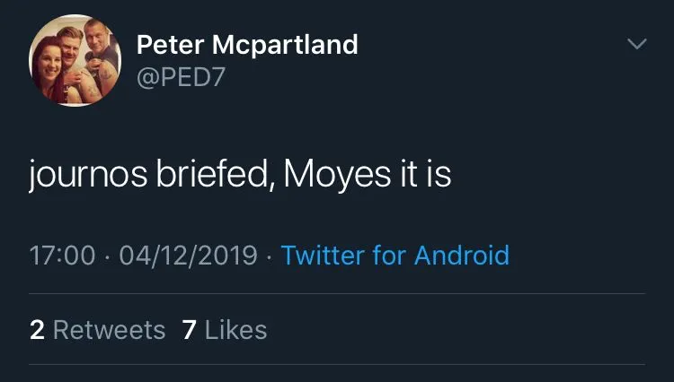The height and width of the screenshot is (382, 674).
Task: Click the 04/12/2019 date
Action: pyautogui.click(x=190, y=256)
